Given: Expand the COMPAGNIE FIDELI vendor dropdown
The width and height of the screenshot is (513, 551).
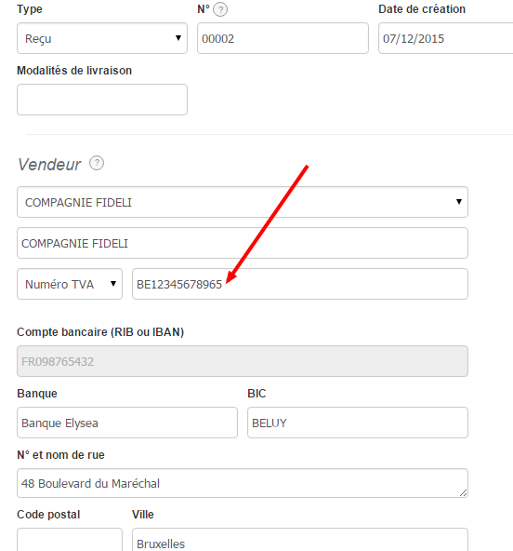Looking at the screenshot, I should (243, 202).
